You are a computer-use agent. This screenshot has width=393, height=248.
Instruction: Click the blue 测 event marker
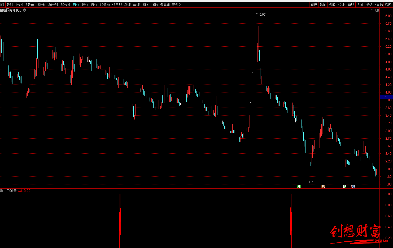coord(353,187)
